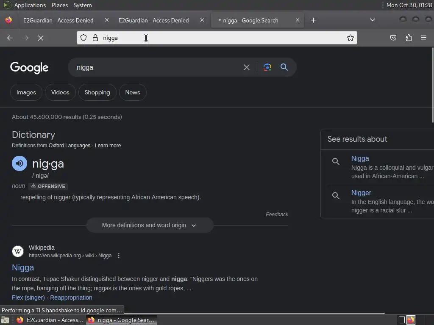434x325 pixels.
Task: Open the Places menu
Action: (59, 5)
